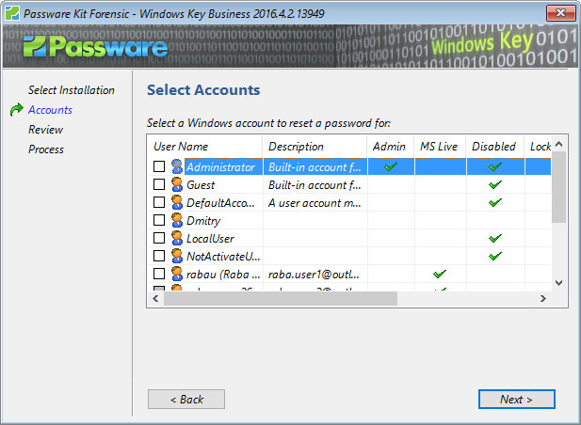Click the horizontal scrollbar thumb
Image resolution: width=581 pixels, height=425 pixels.
pos(281,298)
